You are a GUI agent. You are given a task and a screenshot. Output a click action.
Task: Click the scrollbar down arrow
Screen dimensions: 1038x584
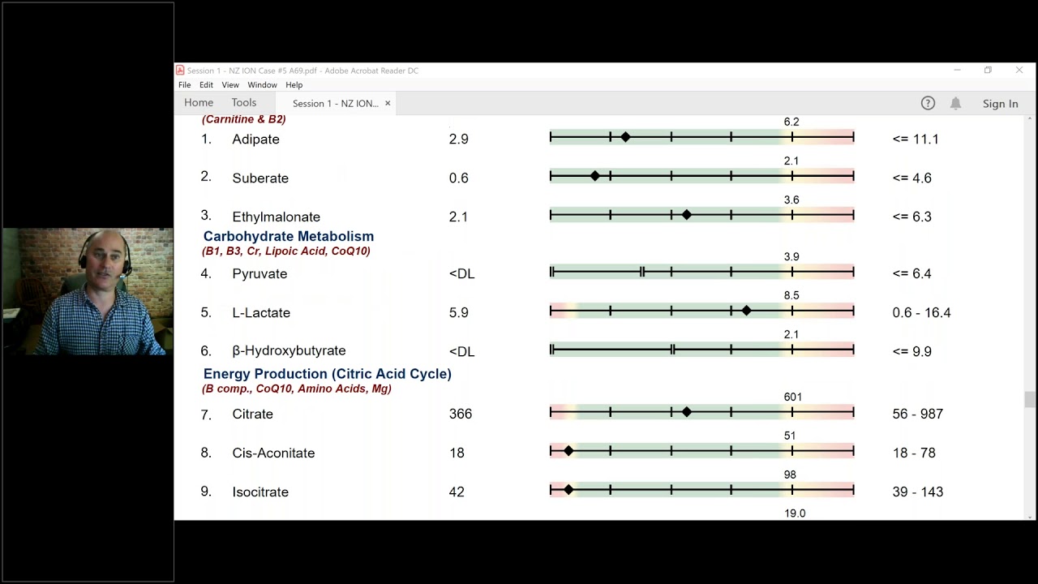tap(1030, 516)
